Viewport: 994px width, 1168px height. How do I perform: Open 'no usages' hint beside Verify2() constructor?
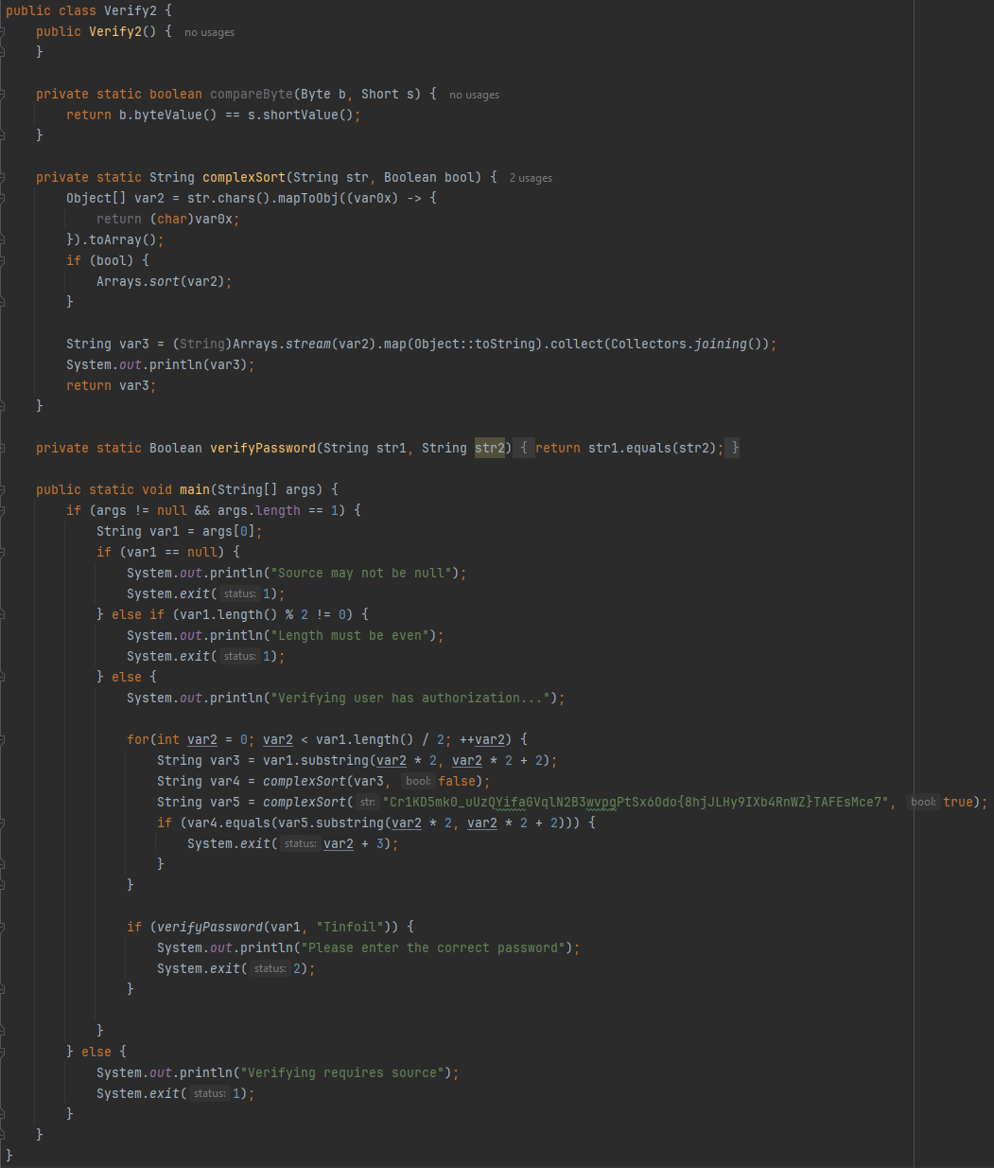click(209, 32)
